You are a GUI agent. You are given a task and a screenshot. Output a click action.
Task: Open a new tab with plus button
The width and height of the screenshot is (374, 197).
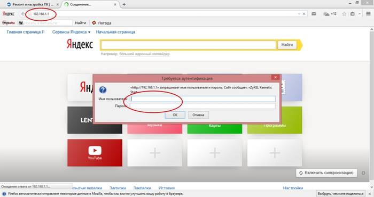tap(124, 4)
